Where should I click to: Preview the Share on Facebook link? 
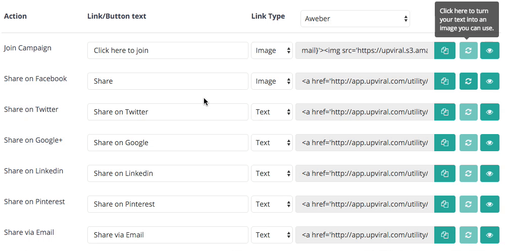click(489, 81)
